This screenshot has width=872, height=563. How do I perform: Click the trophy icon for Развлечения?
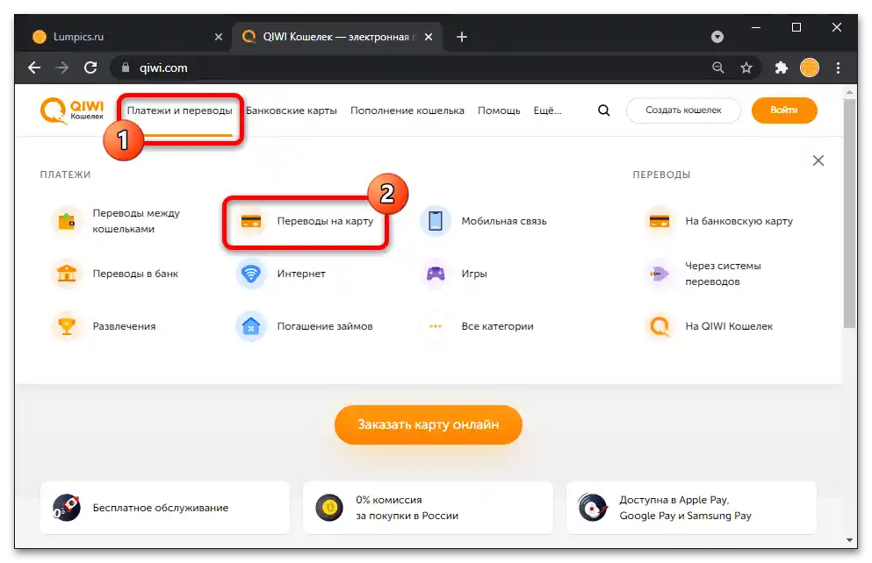pyautogui.click(x=67, y=326)
